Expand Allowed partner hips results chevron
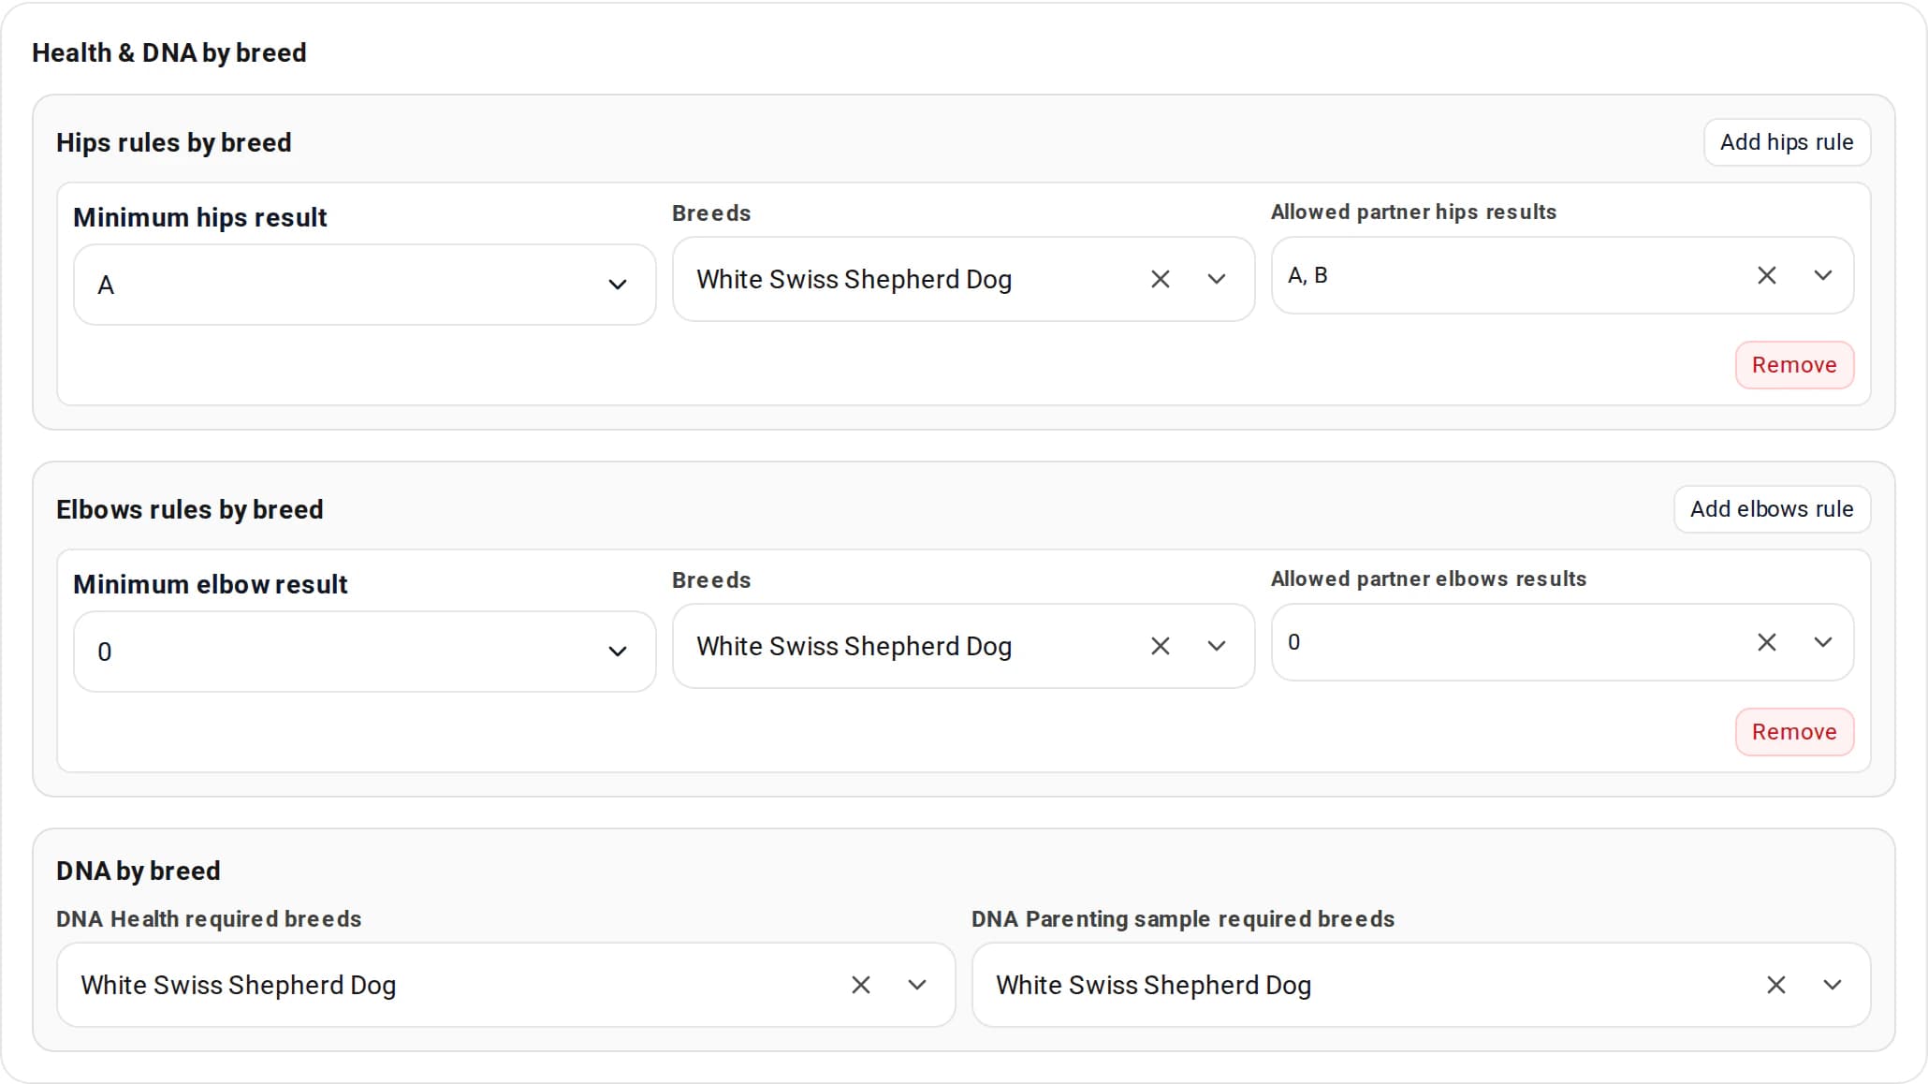 (x=1822, y=275)
